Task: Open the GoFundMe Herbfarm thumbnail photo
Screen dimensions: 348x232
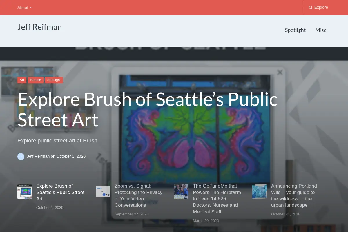Action: click(x=181, y=192)
